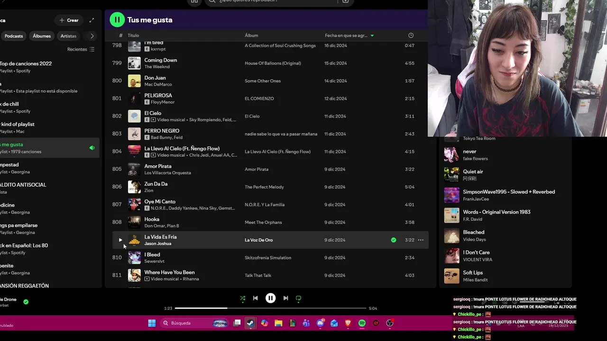The width and height of the screenshot is (607, 341).
Task: Open the Recientes sort menu
Action: pos(81,49)
